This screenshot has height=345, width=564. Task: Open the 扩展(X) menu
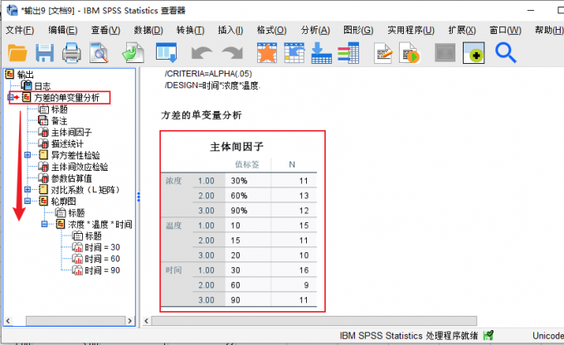[x=462, y=30]
